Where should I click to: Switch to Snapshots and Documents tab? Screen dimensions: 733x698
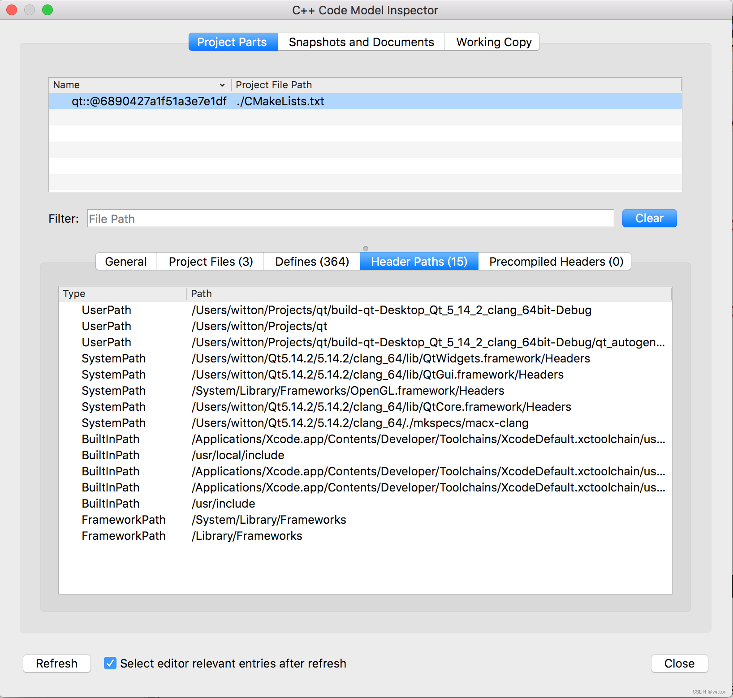[361, 42]
